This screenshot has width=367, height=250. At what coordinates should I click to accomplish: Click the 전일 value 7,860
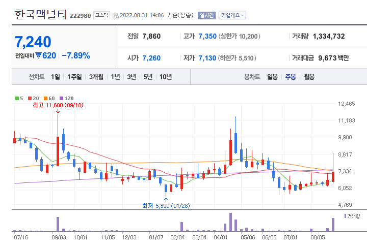click(x=152, y=37)
